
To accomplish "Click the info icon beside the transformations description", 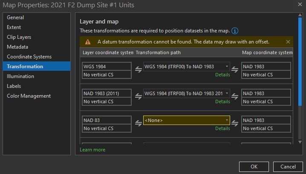I will 235,31.
